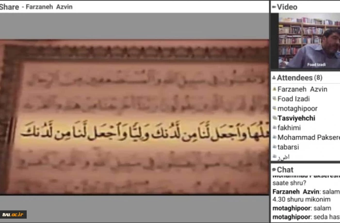Click status icon beside Foad Izadi
The height and width of the screenshot is (223, 340).
275,99
